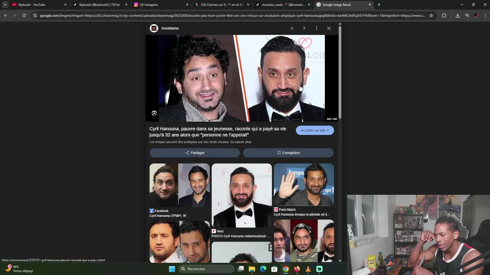The image size is (490, 275).
Task: Click the Rechercher taskbar search box
Action: (x=207, y=269)
